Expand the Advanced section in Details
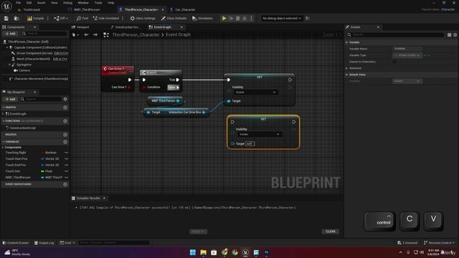The height and width of the screenshot is (258, 459). click(x=347, y=68)
